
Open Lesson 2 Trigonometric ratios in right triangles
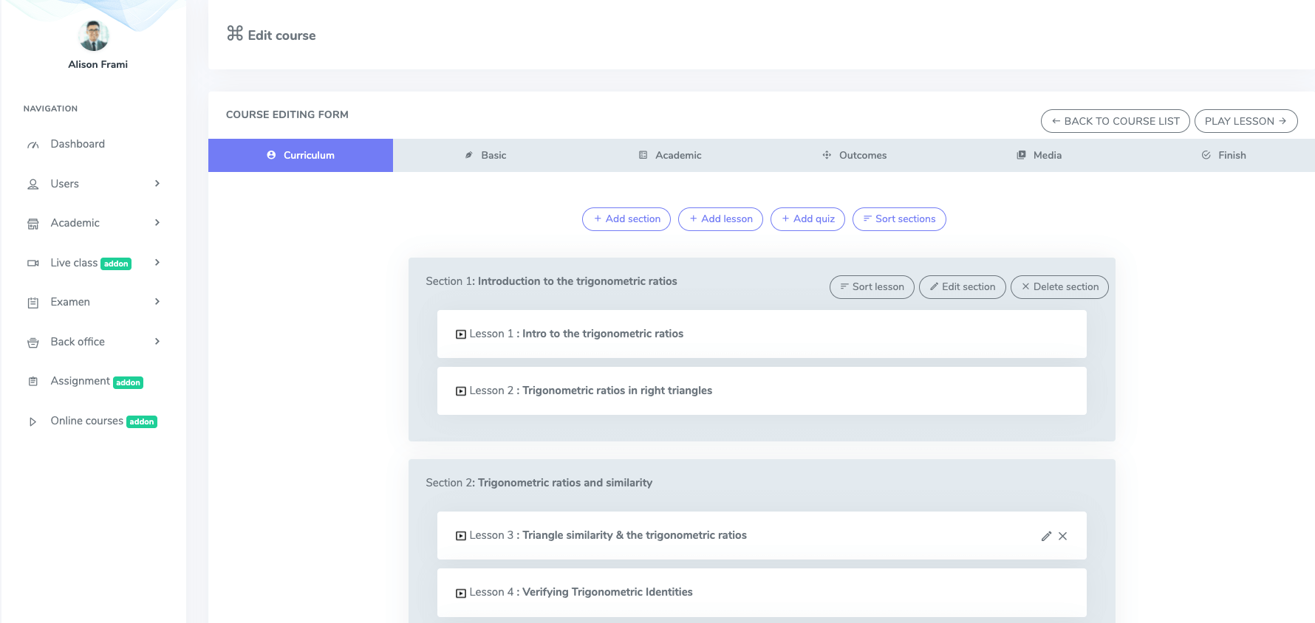pos(617,390)
